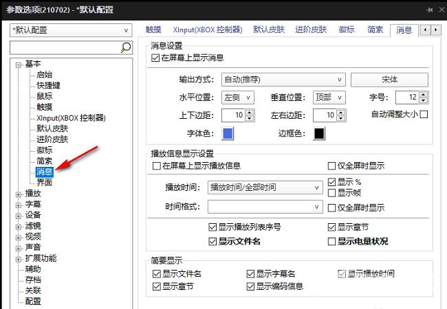Click the 宋体 font button
The height and width of the screenshot is (309, 447).
[x=389, y=80]
